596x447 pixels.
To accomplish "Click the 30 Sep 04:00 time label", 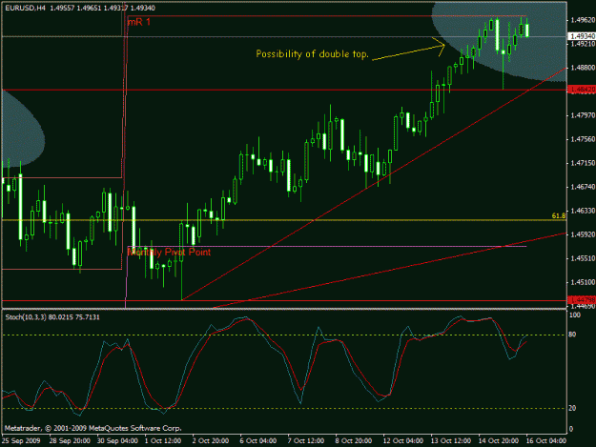I will click(117, 441).
